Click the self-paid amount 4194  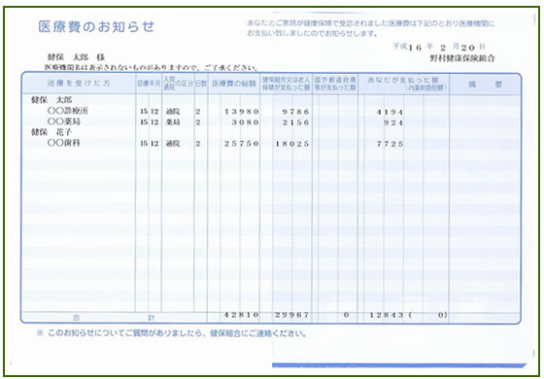coord(390,112)
